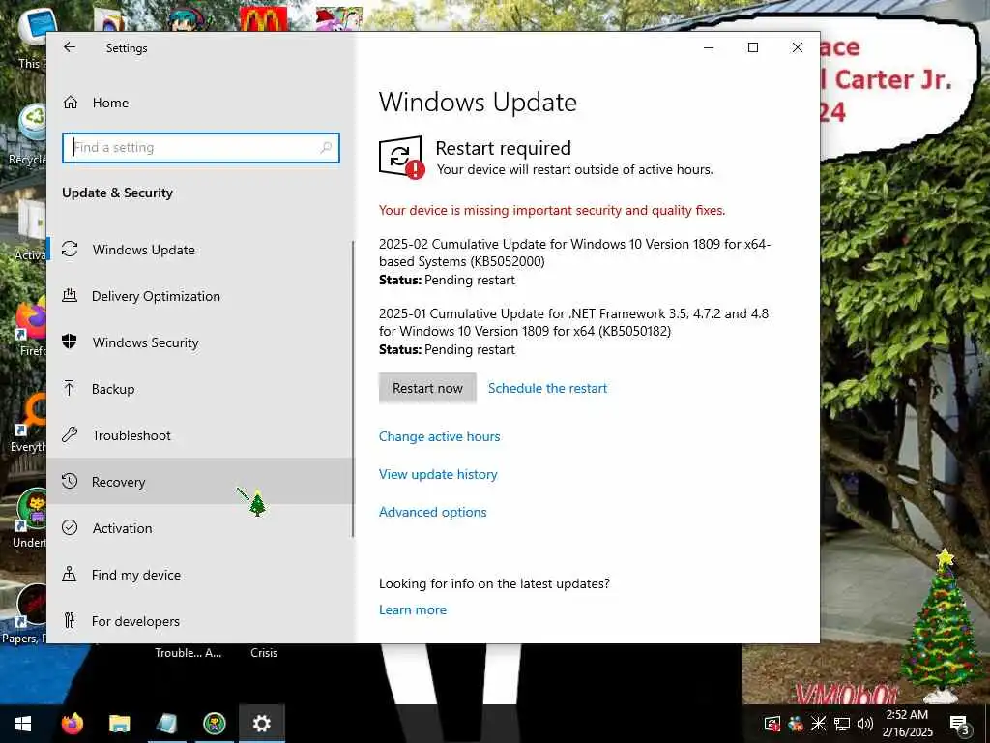The height and width of the screenshot is (743, 990).
Task: Click the KB5052000 cumulative update text
Action: point(574,253)
